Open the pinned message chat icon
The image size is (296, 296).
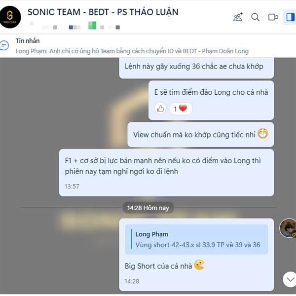pyautogui.click(x=4, y=45)
